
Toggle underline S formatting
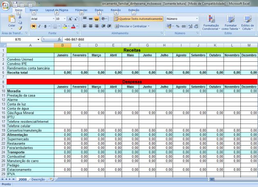tap(45, 26)
